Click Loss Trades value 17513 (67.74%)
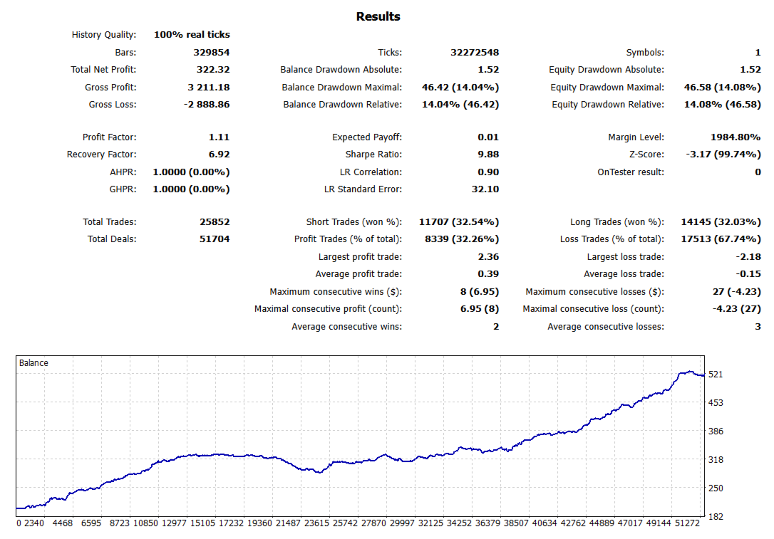774x539 pixels. (x=721, y=239)
